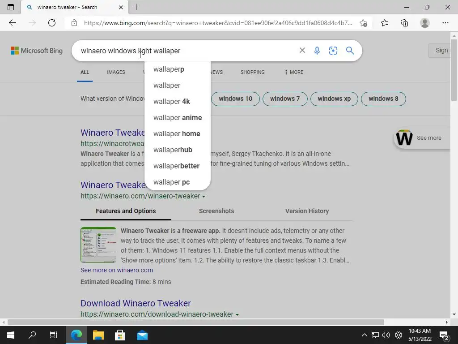Image resolution: width=458 pixels, height=344 pixels.
Task: Clear the Bing search box text
Action: [x=302, y=50]
